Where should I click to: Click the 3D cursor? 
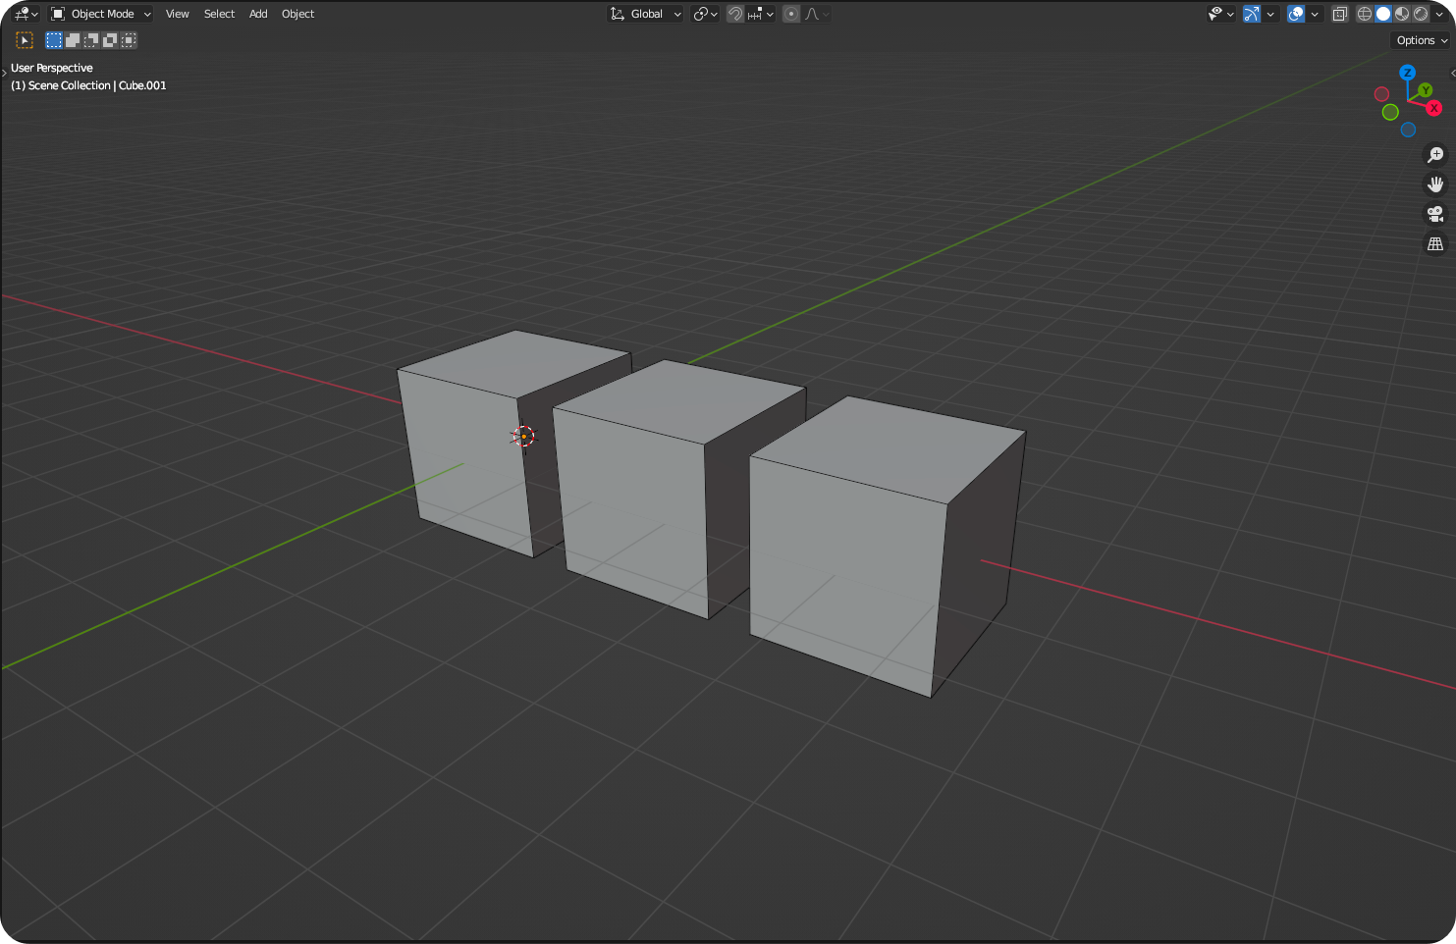[524, 437]
